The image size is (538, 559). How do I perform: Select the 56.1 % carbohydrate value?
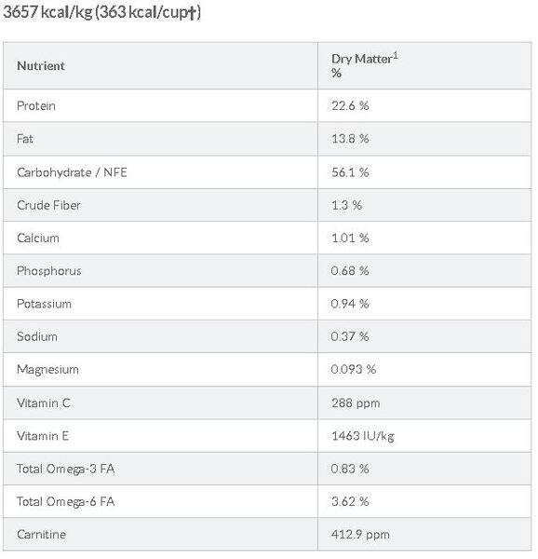350,172
